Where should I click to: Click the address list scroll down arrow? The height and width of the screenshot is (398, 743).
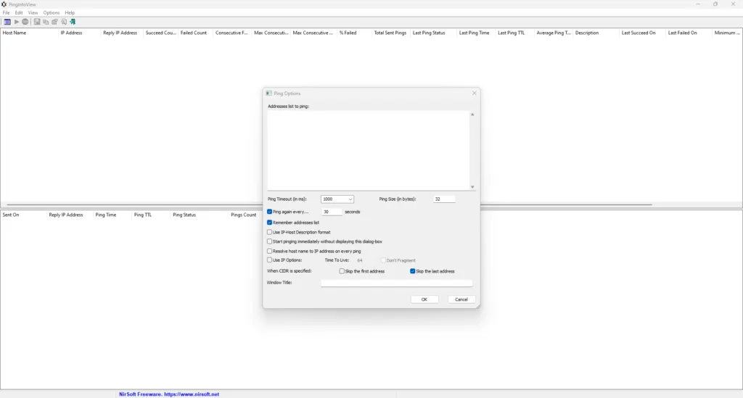tap(472, 187)
